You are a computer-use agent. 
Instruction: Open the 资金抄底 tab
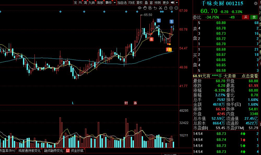tap(77, 151)
